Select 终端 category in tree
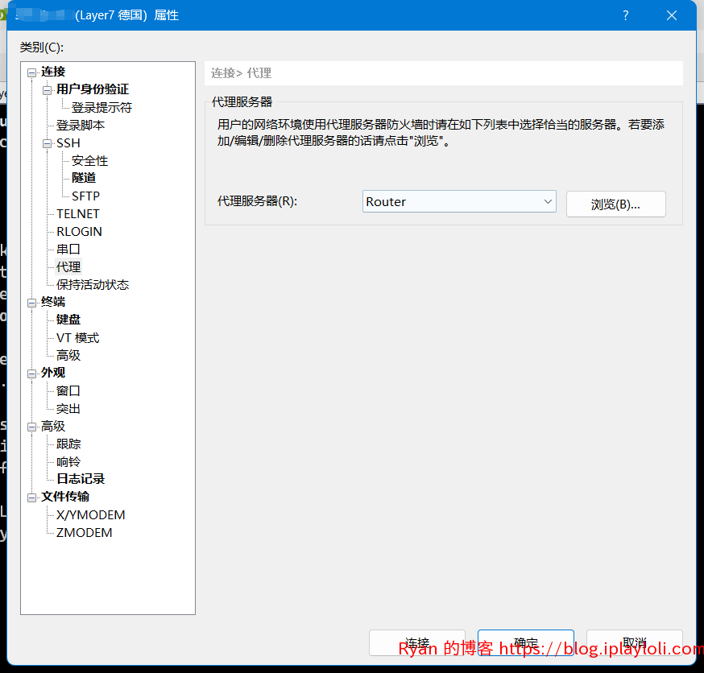Screen dimensions: 704x673 point(53,302)
